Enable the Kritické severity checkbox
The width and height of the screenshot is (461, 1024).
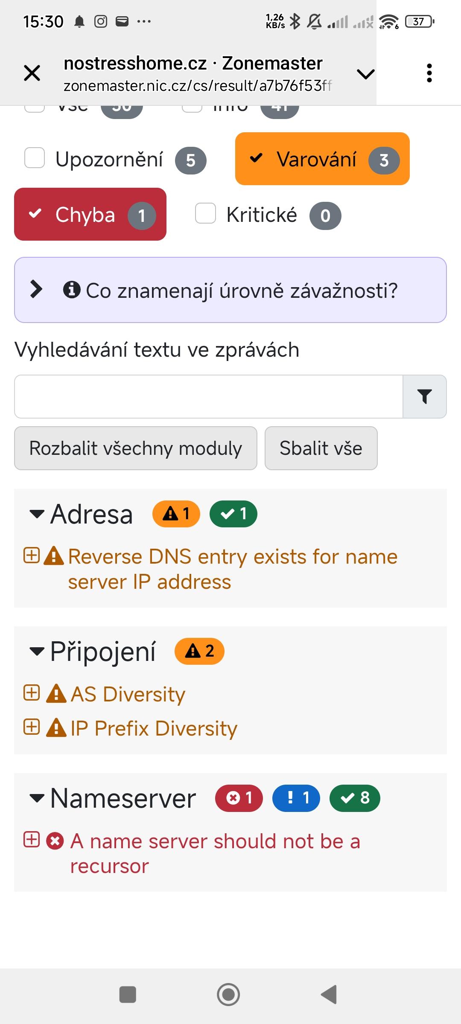coord(205,213)
